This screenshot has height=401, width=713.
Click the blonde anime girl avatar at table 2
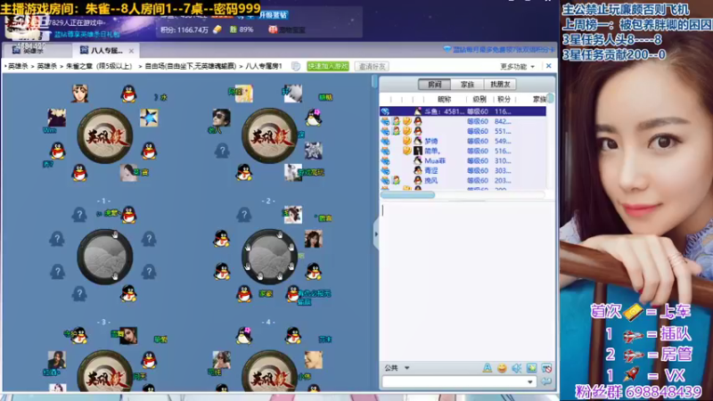click(244, 94)
